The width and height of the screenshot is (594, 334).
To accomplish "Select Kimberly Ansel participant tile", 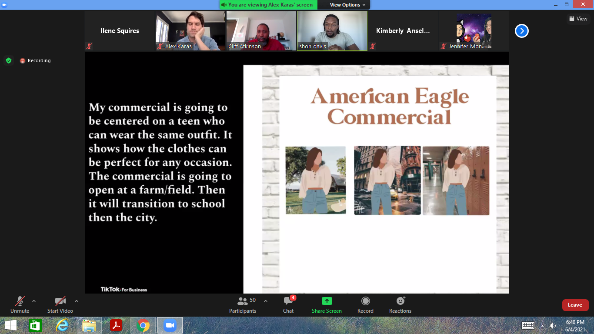I will (x=403, y=31).
